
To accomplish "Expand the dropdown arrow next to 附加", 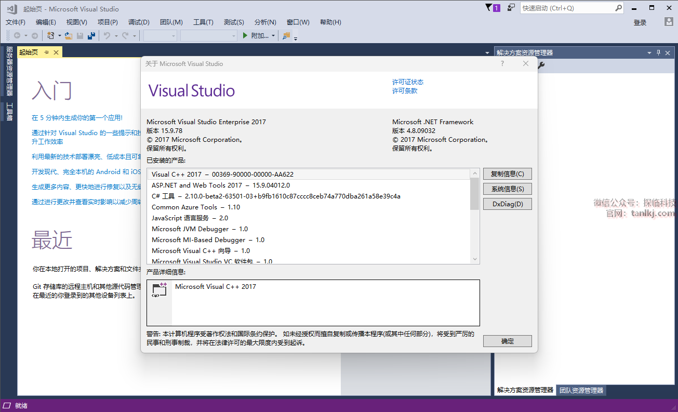I will pos(274,36).
